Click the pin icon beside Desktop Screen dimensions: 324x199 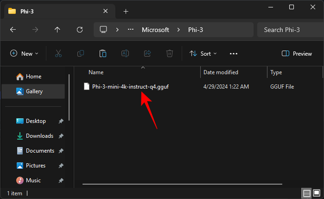[x=61, y=121]
